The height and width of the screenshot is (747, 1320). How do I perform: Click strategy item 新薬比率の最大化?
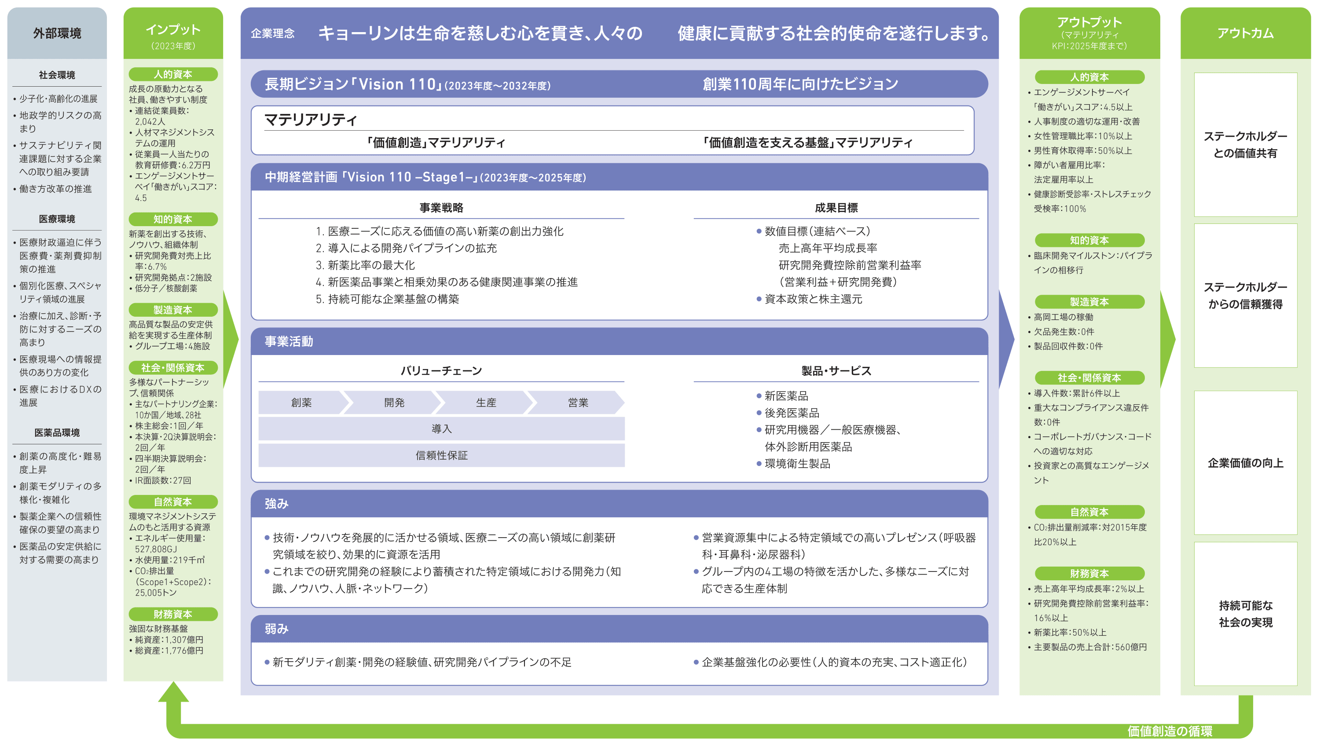tap(365, 265)
